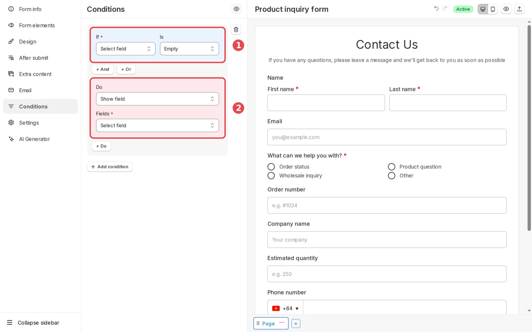Open the Do 'Show field' dropdown

(x=157, y=99)
